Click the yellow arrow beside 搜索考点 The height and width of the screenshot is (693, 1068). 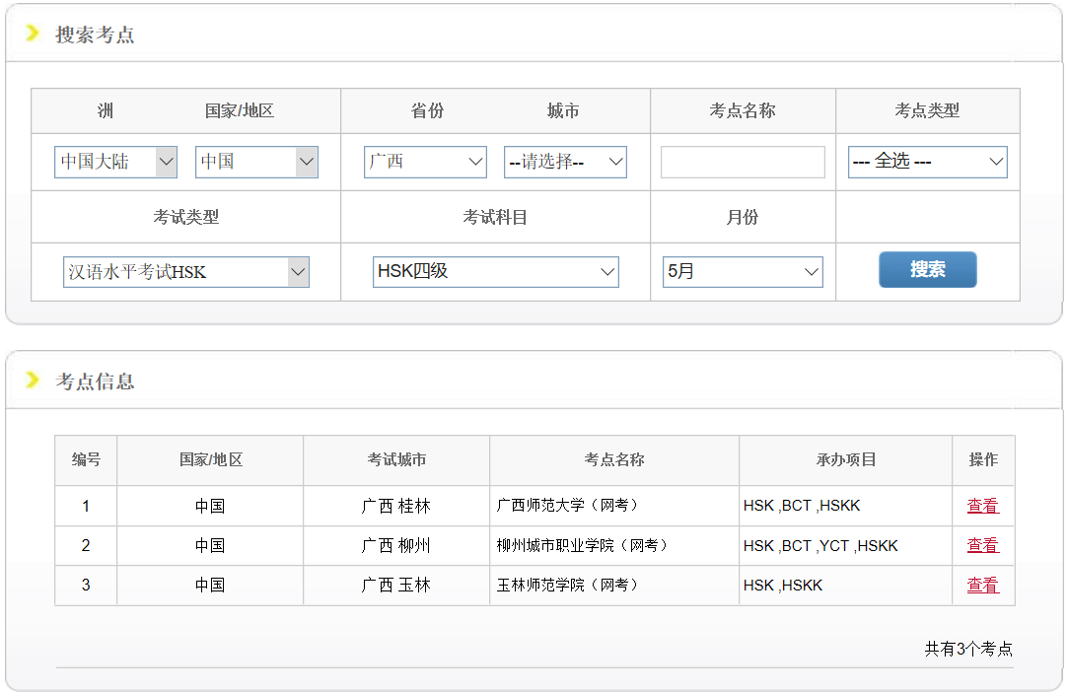click(x=33, y=35)
